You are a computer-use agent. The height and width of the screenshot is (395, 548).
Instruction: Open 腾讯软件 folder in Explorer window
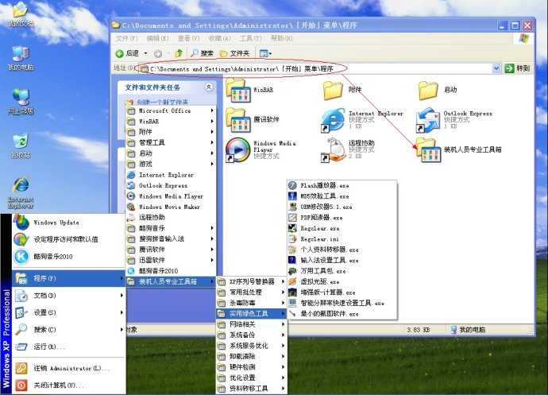pos(239,120)
